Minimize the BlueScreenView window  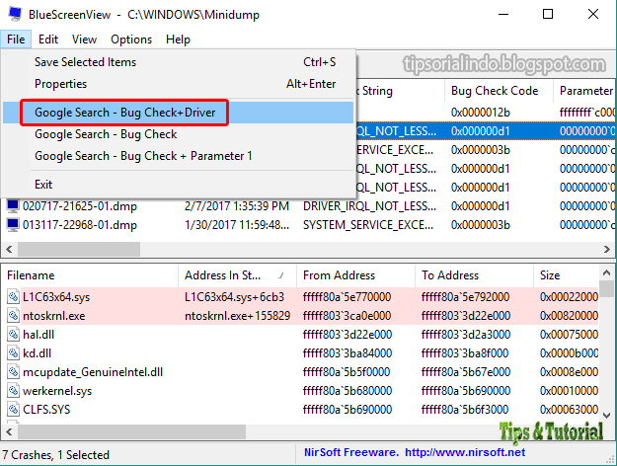[503, 15]
